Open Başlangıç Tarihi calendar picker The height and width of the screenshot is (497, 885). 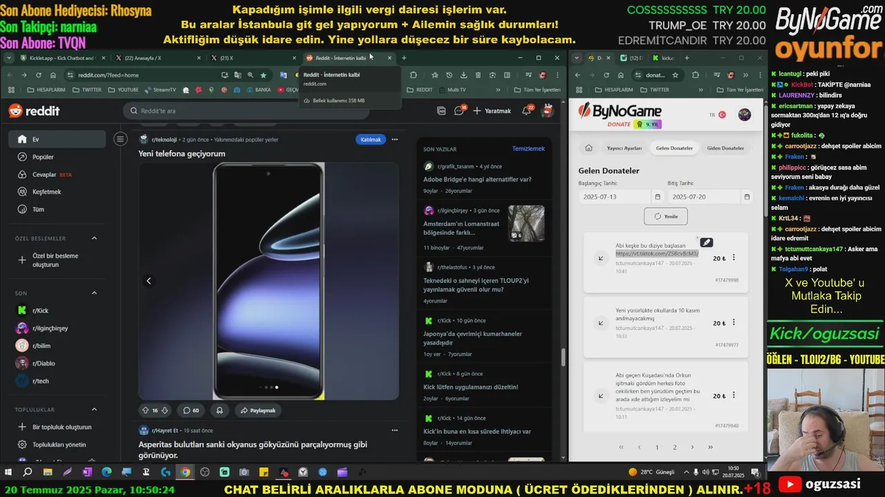pyautogui.click(x=658, y=197)
